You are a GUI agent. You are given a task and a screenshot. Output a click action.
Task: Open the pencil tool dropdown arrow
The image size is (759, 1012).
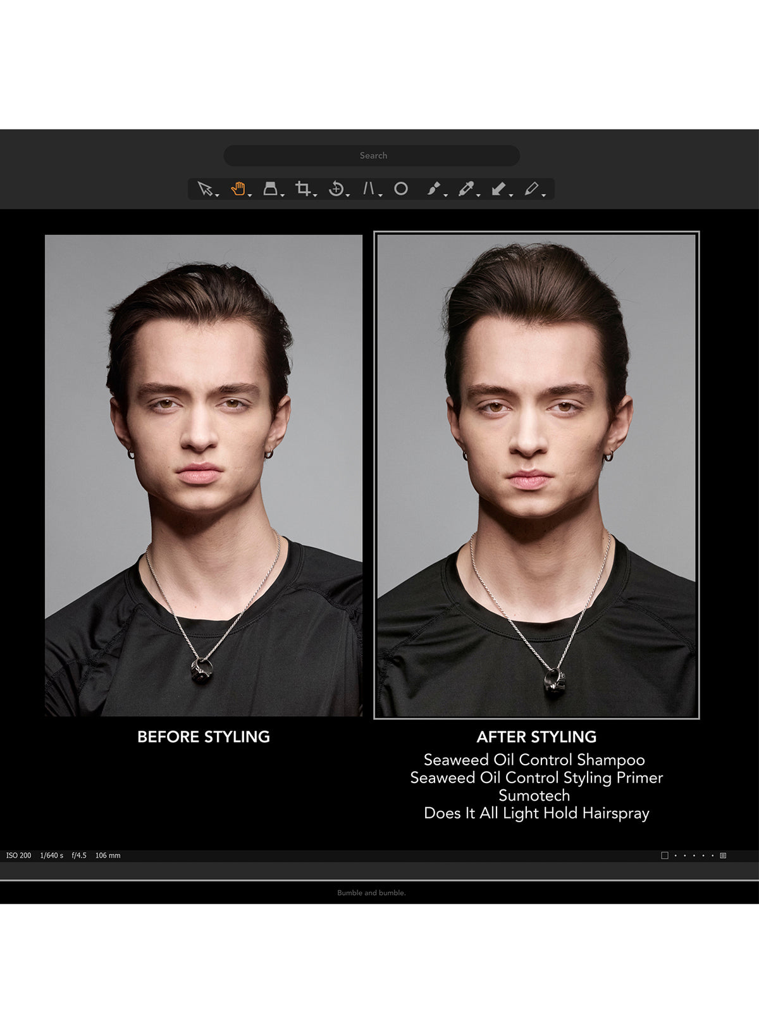[543, 195]
